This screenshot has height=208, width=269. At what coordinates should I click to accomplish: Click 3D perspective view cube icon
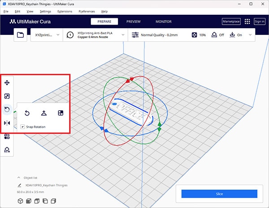coord(21,201)
